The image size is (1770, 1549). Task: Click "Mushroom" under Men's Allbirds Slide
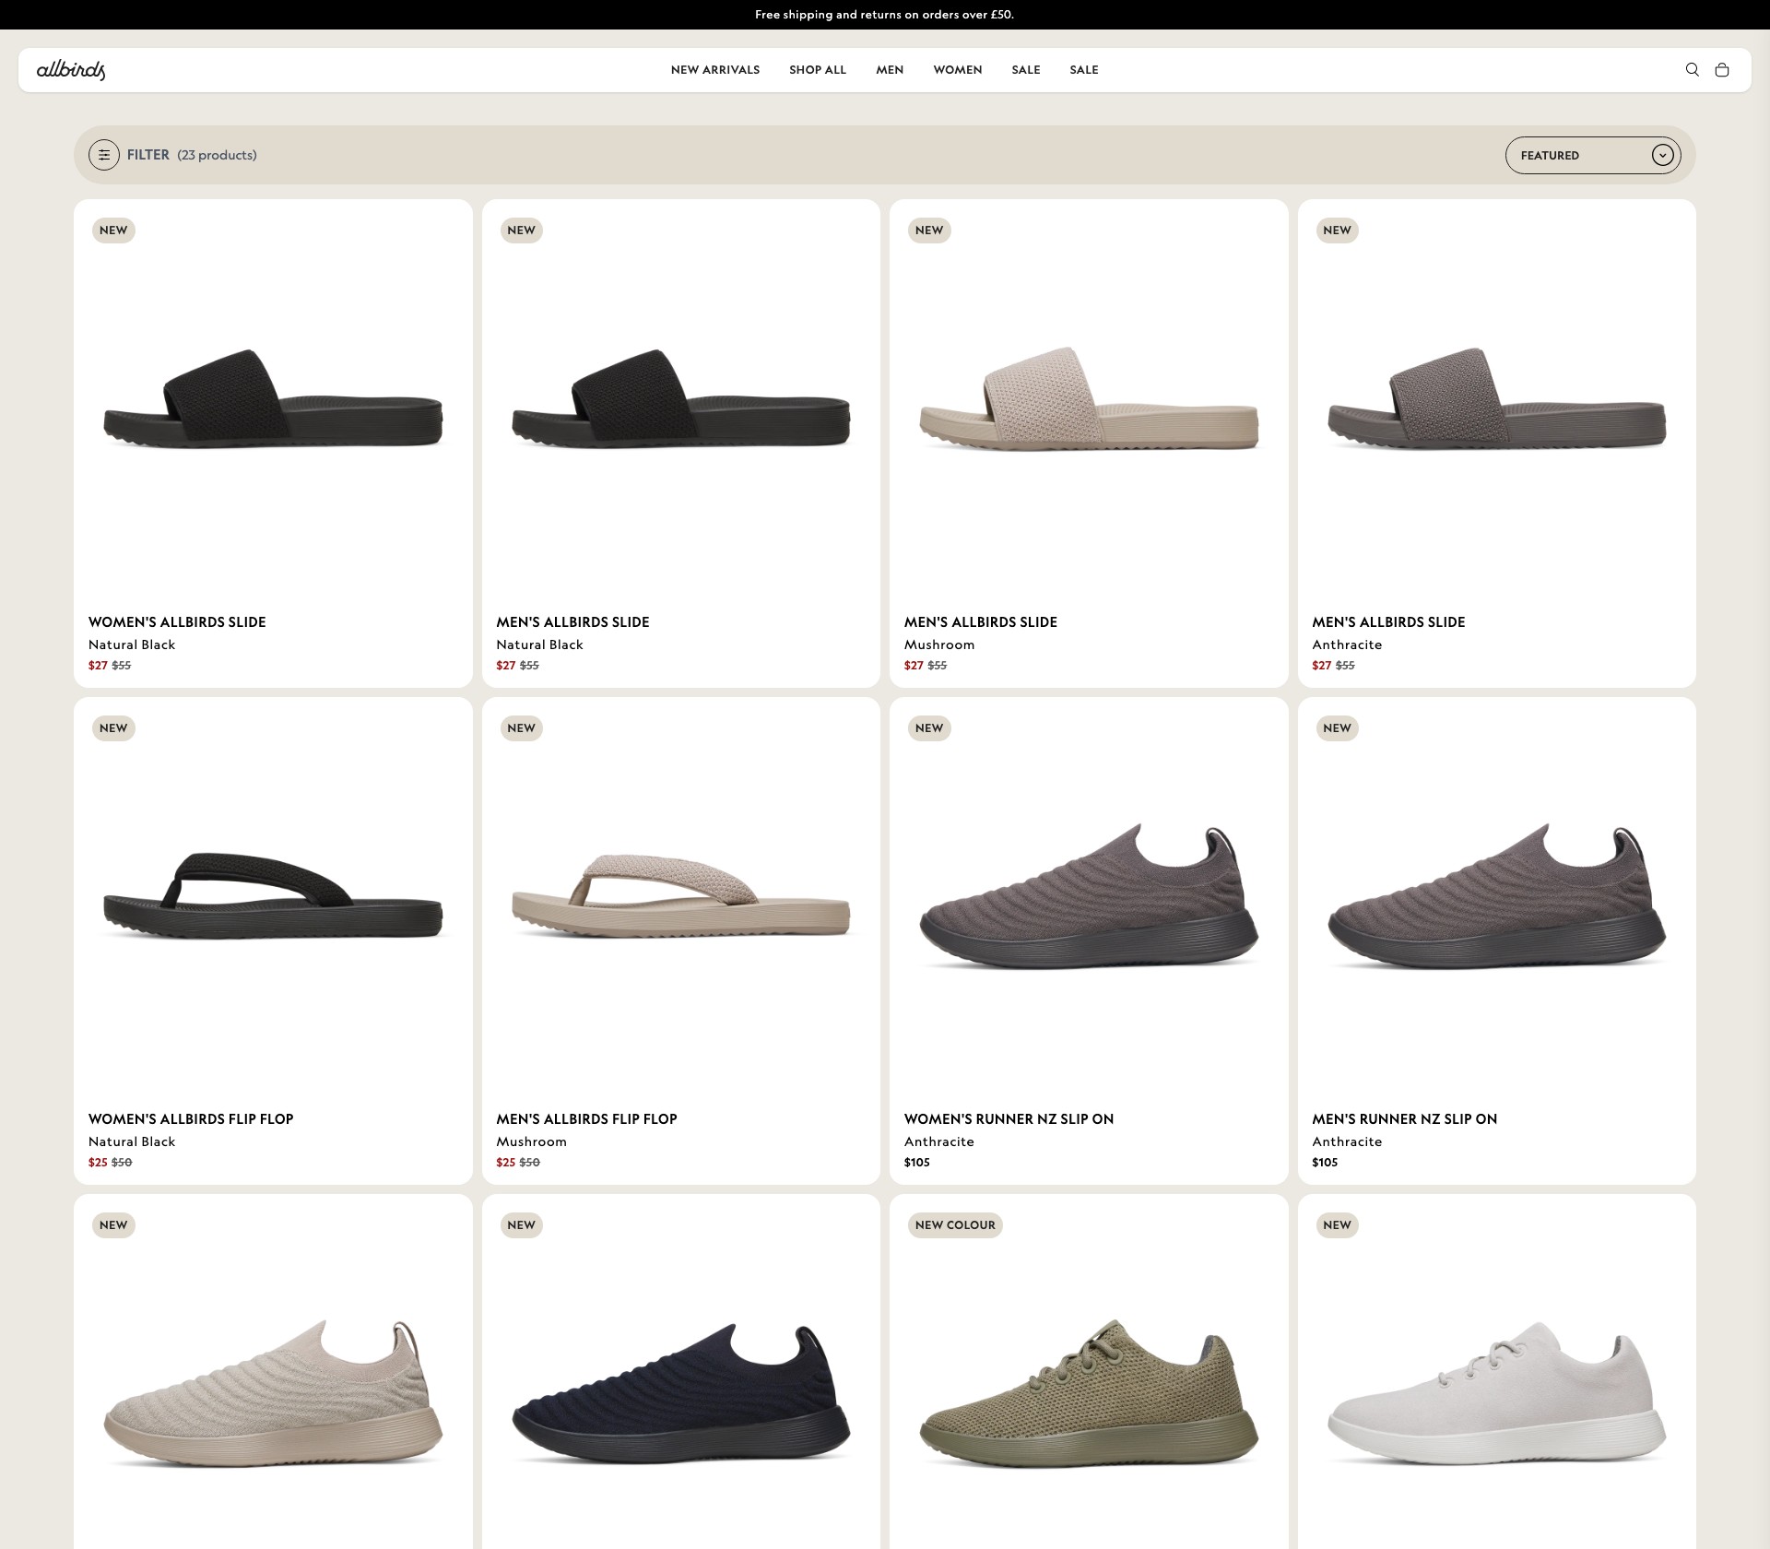click(x=939, y=644)
